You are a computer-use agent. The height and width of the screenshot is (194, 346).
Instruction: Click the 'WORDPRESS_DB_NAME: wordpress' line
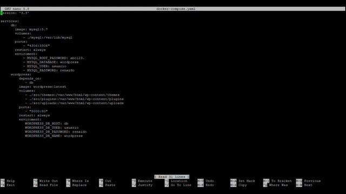54,136
